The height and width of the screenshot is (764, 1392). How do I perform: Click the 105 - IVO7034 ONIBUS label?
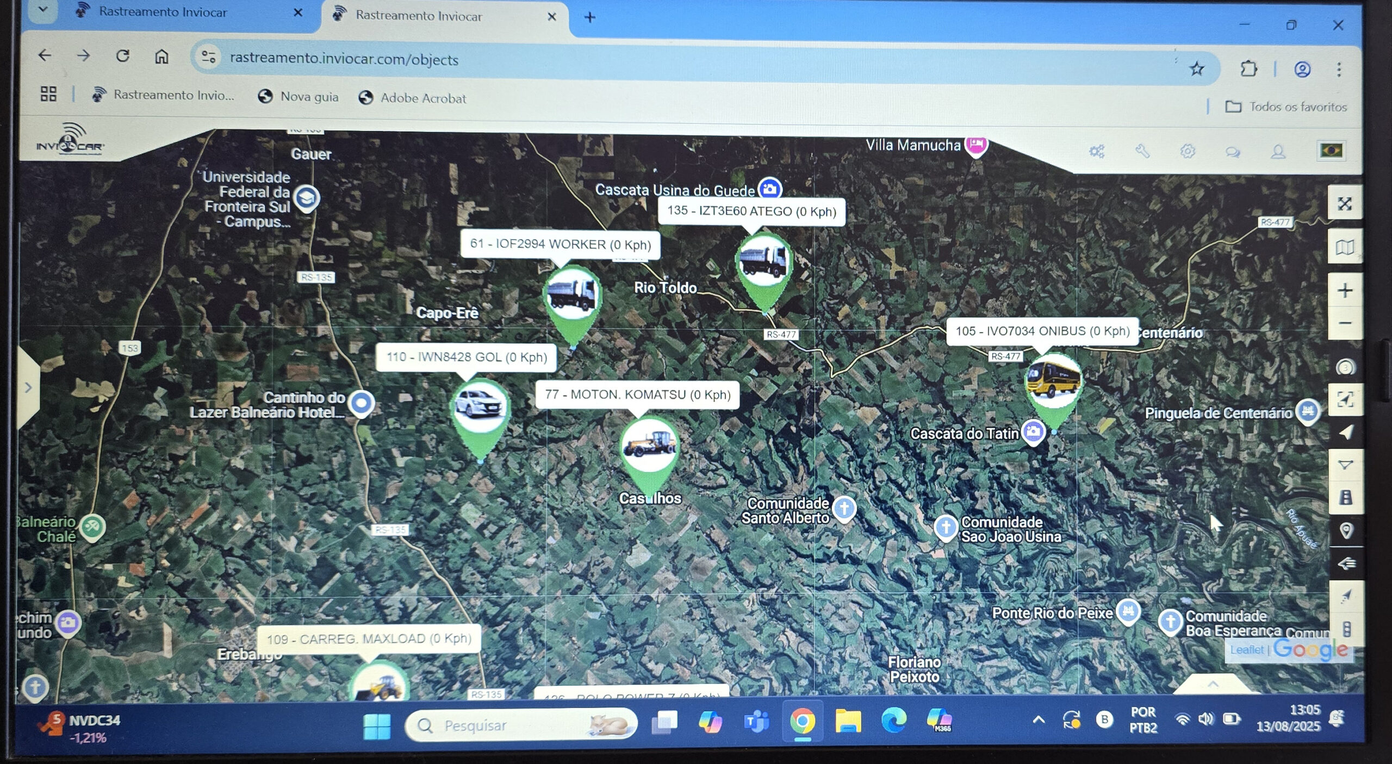[x=1042, y=331]
